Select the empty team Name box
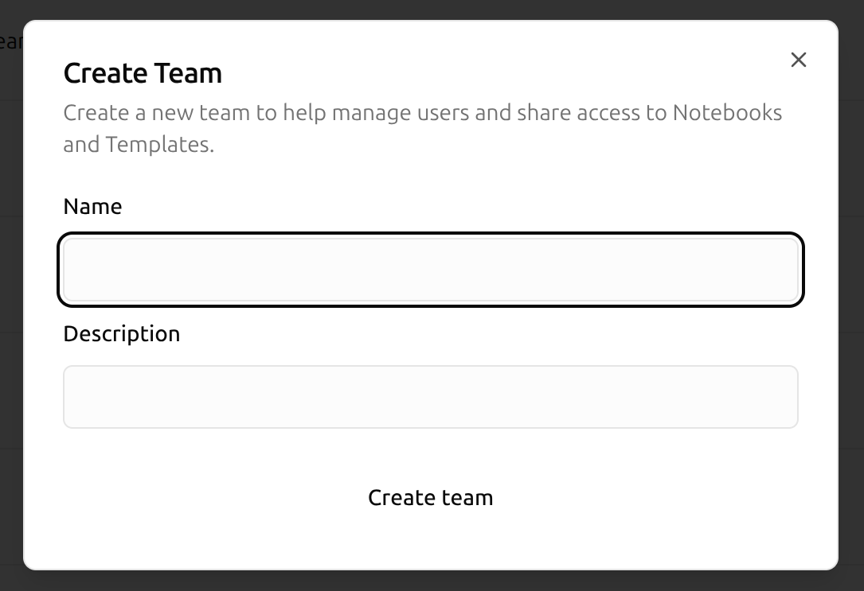The width and height of the screenshot is (864, 591). pos(430,269)
